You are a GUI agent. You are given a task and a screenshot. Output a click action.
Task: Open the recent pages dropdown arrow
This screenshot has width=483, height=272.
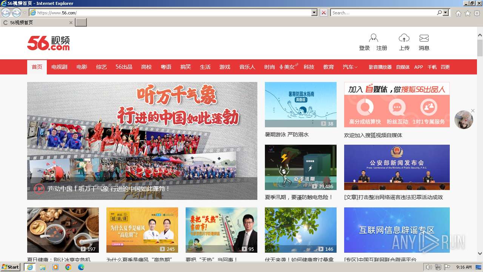click(25, 13)
